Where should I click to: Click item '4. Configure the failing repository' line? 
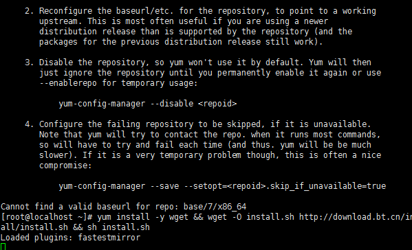pyautogui.click(x=197, y=124)
